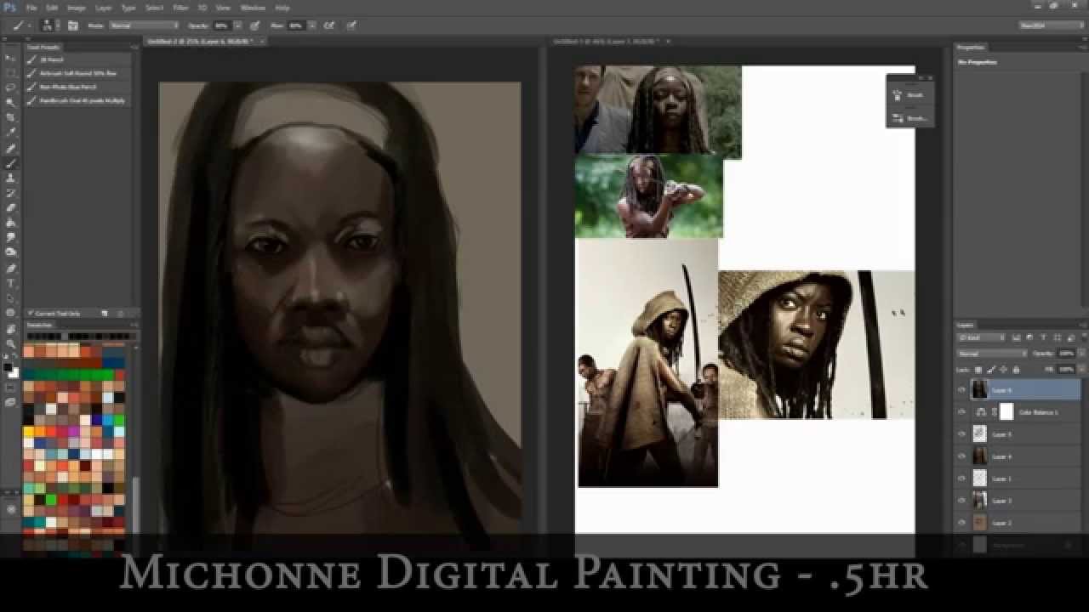Open the brush Mode dropdown
This screenshot has height=612, width=1089.
[145, 25]
